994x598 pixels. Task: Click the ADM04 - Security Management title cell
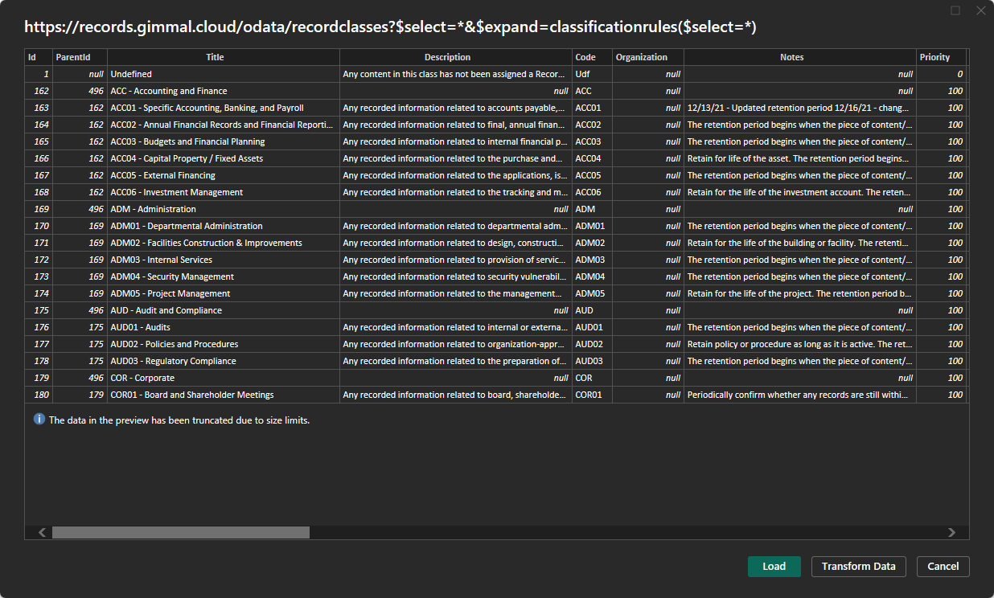click(x=172, y=276)
